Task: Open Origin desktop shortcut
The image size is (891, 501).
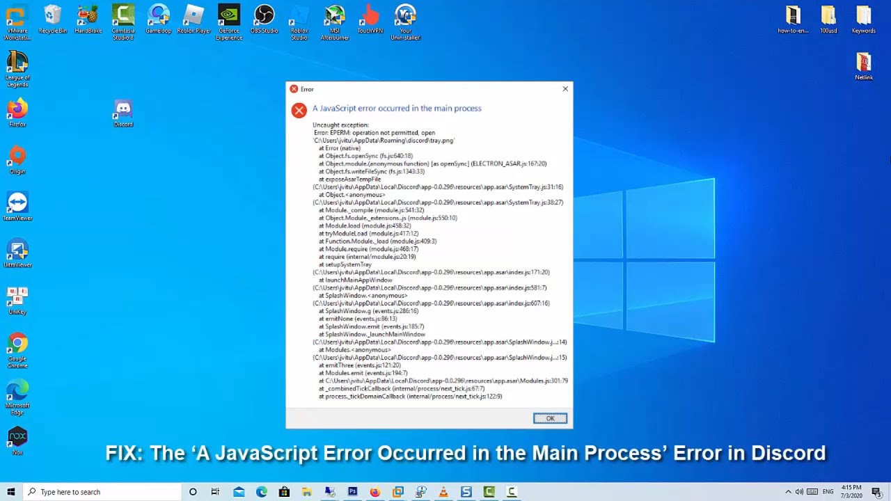Action: click(17, 160)
